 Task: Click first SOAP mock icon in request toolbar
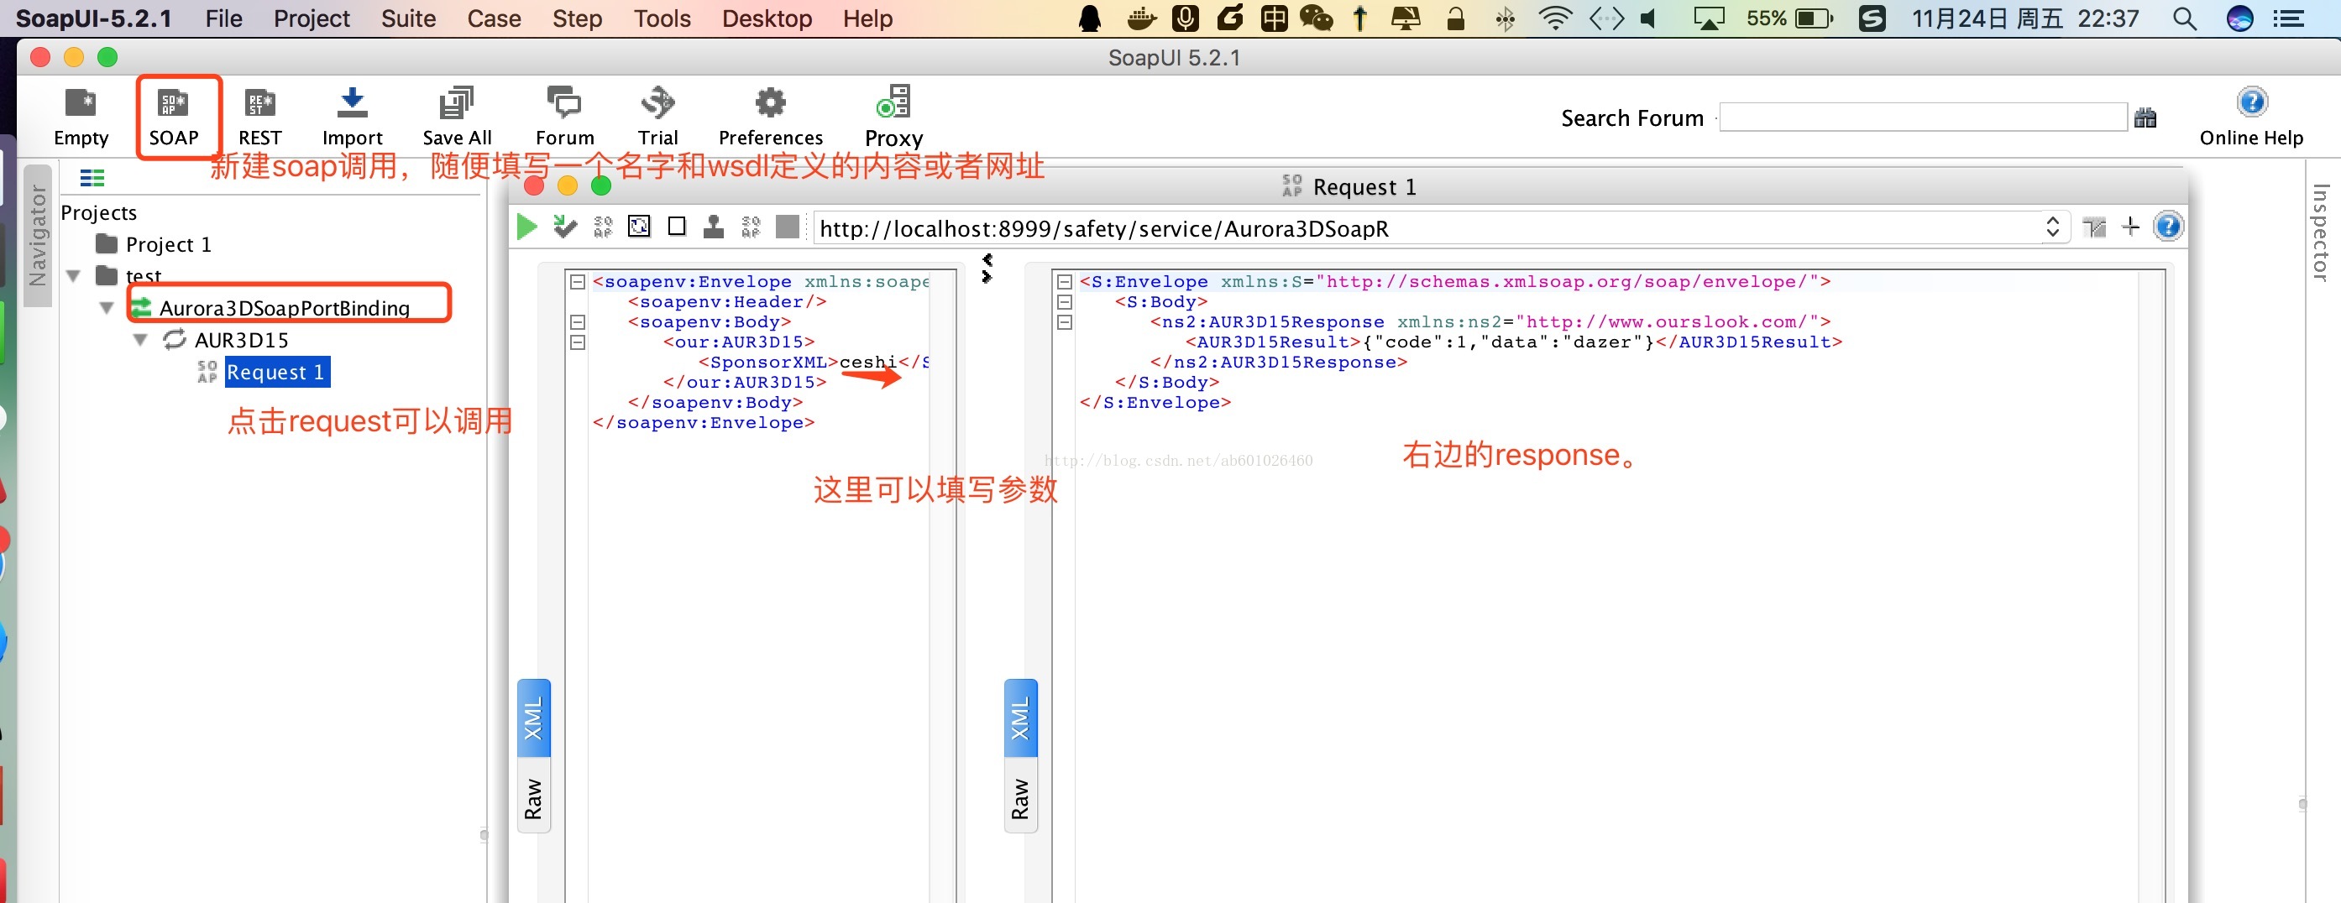603,227
